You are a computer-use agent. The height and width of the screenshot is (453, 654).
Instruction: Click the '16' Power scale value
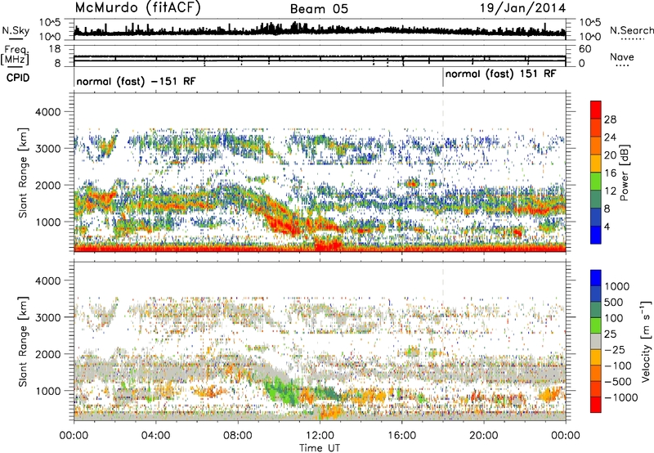pos(610,173)
